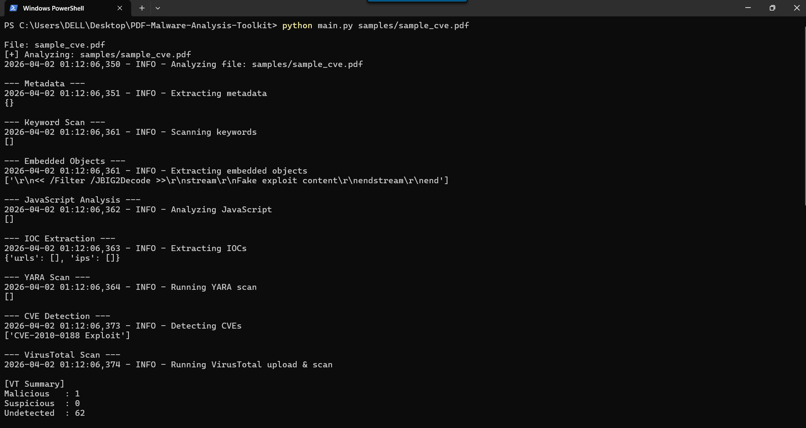Click the Malicious count line
806x428 pixels.
pyautogui.click(x=42, y=394)
